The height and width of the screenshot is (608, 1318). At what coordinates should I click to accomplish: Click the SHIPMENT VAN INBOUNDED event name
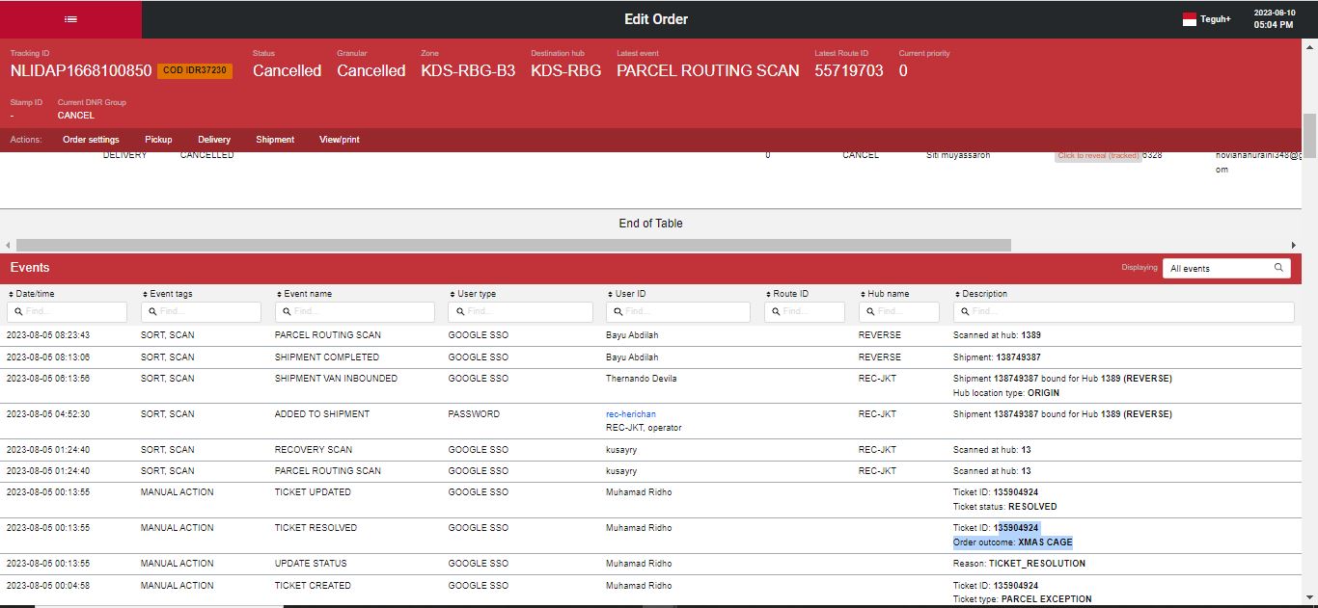(x=336, y=379)
